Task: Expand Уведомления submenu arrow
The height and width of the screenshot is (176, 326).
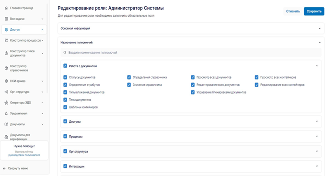Action: [x=42, y=114]
